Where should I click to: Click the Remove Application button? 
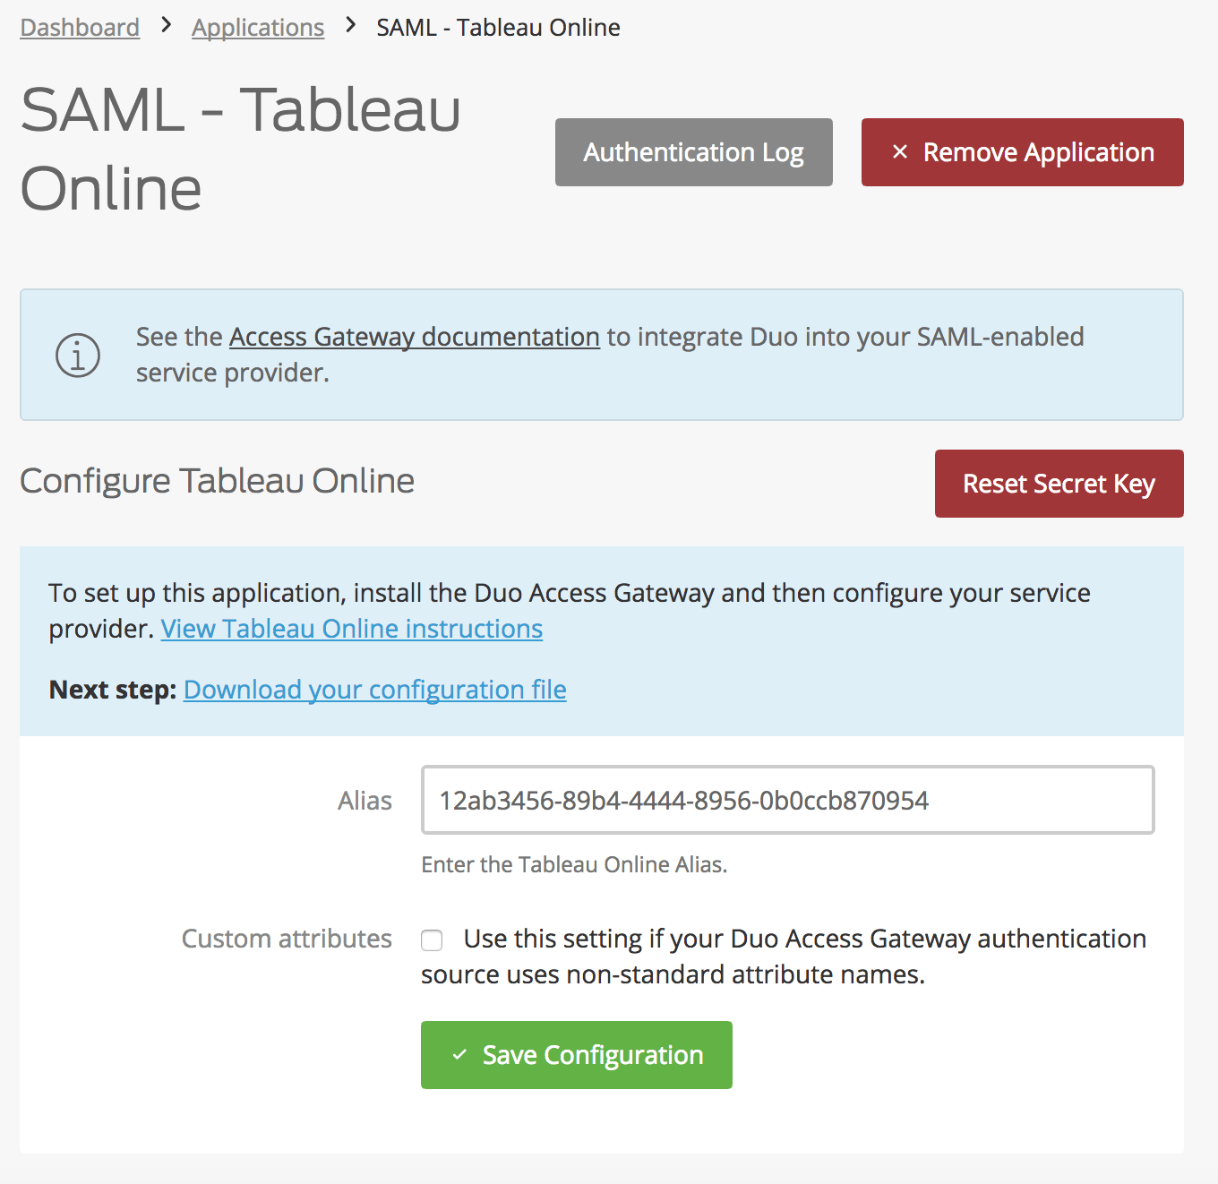coord(1021,152)
